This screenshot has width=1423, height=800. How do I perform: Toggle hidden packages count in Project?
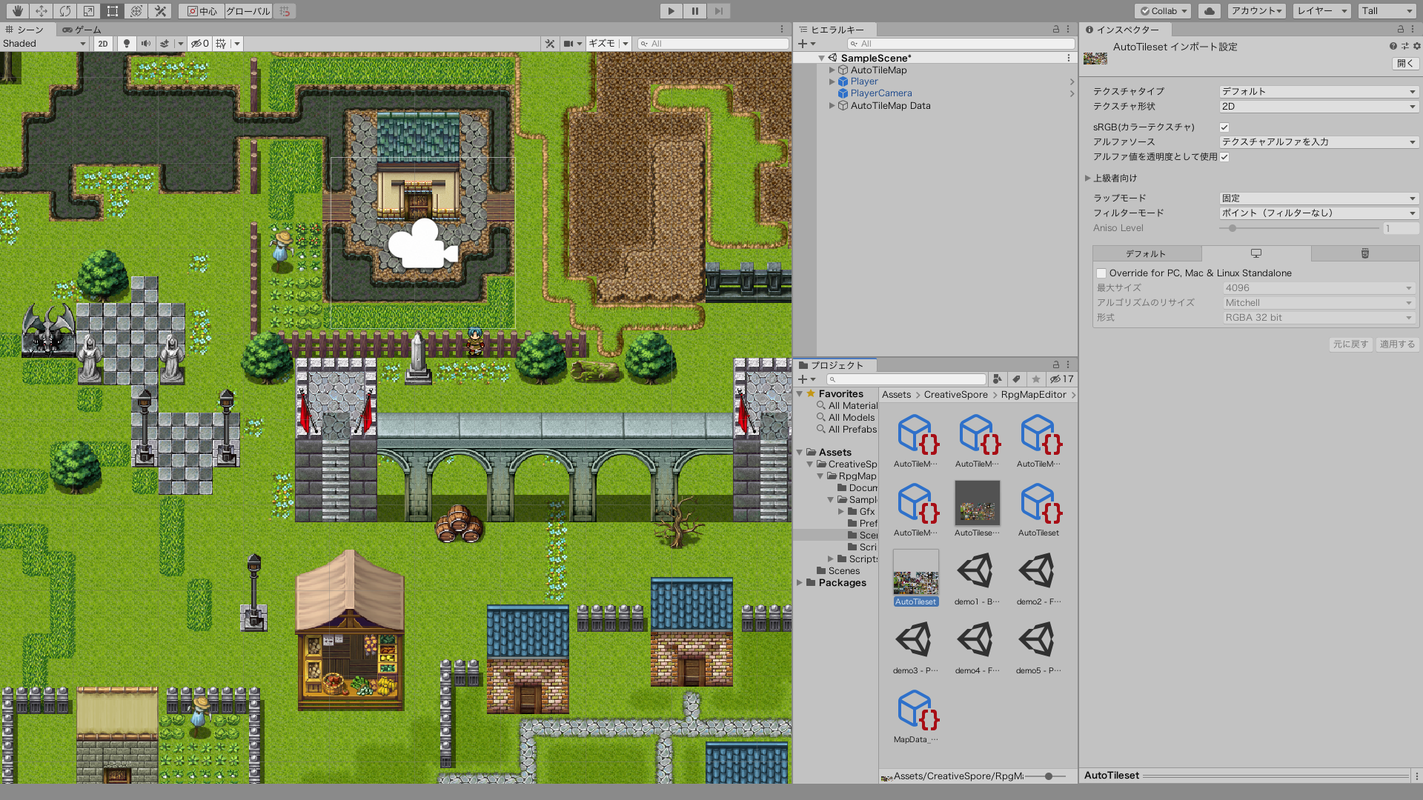[x=1061, y=379]
